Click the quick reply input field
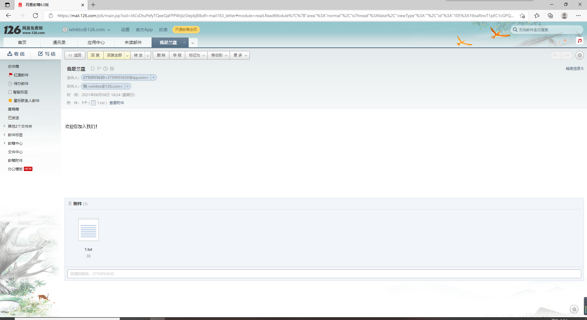 tap(324, 274)
